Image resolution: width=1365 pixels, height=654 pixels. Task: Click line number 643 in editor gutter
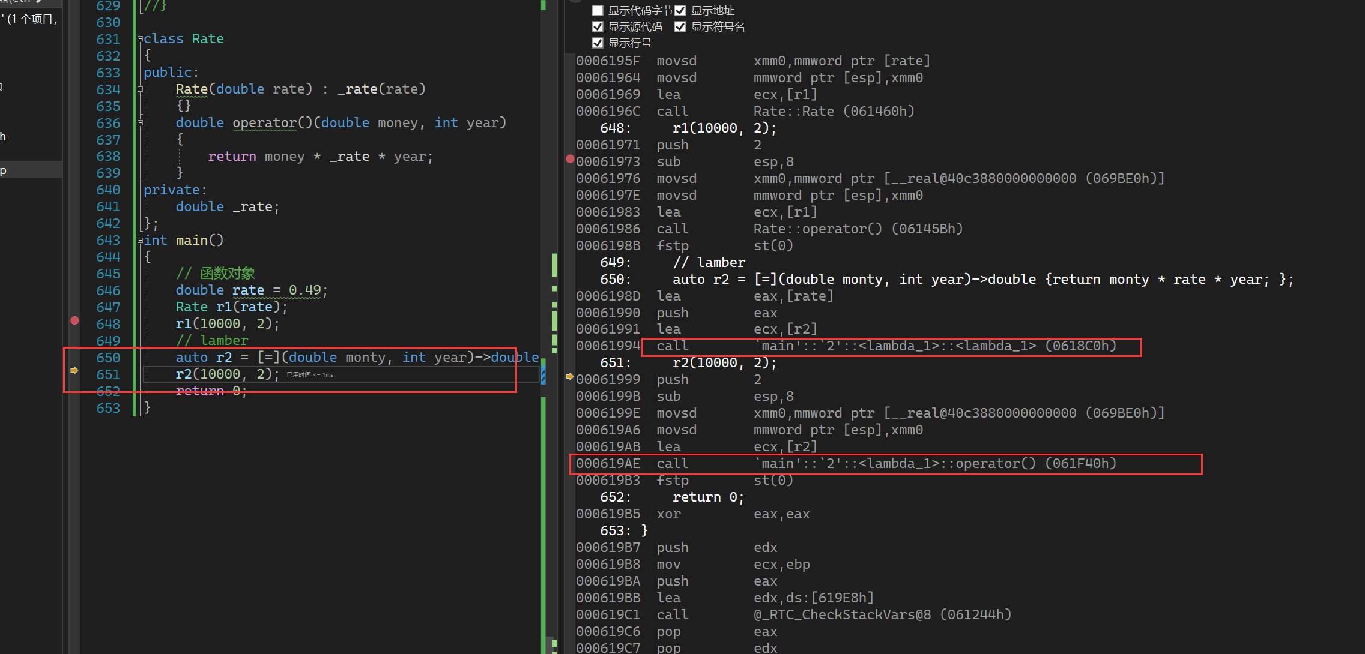(x=108, y=241)
